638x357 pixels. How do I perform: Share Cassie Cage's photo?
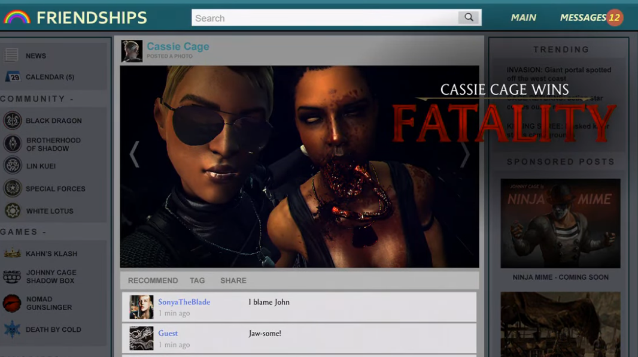(x=233, y=280)
